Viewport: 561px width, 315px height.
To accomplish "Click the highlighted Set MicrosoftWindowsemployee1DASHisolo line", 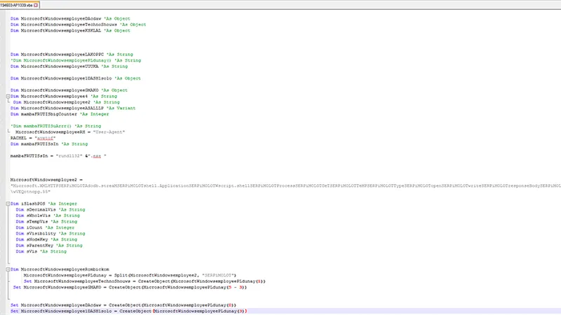I will click(x=129, y=311).
